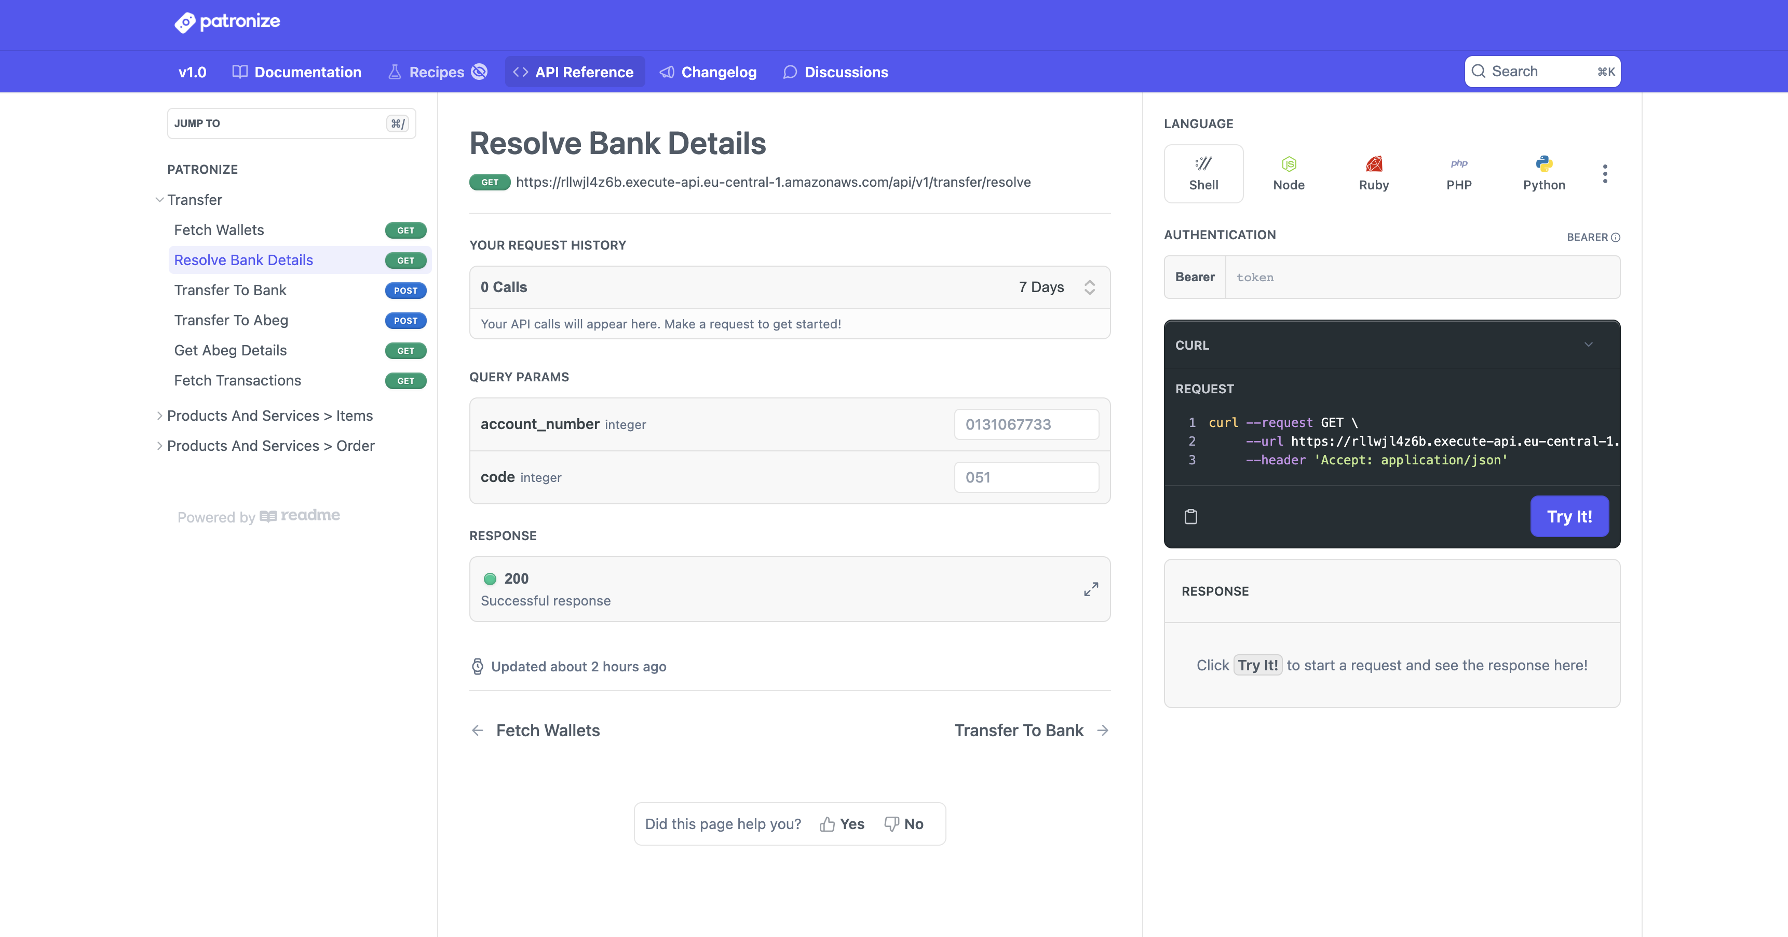Expand Products And Services > Items section

click(x=160, y=416)
